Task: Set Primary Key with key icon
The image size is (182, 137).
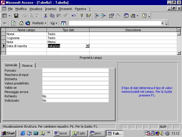Action: pos(82,16)
